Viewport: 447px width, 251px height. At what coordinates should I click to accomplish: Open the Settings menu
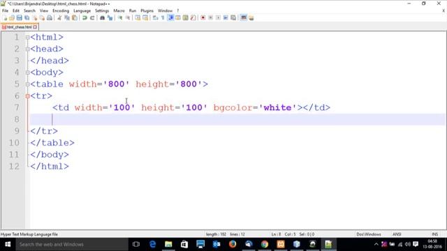(102, 10)
